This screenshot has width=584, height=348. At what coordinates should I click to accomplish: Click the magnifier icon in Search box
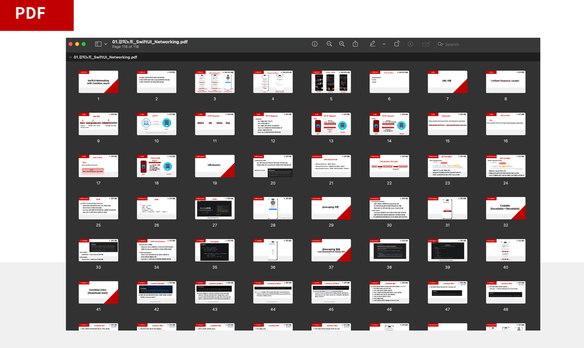[440, 44]
